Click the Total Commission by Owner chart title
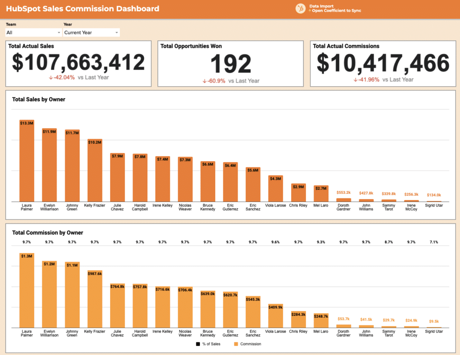Viewport: 460px width, 355px height. tap(48, 232)
